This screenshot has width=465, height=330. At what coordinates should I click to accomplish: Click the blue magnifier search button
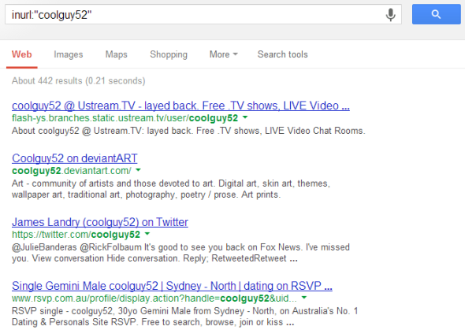tap(437, 14)
